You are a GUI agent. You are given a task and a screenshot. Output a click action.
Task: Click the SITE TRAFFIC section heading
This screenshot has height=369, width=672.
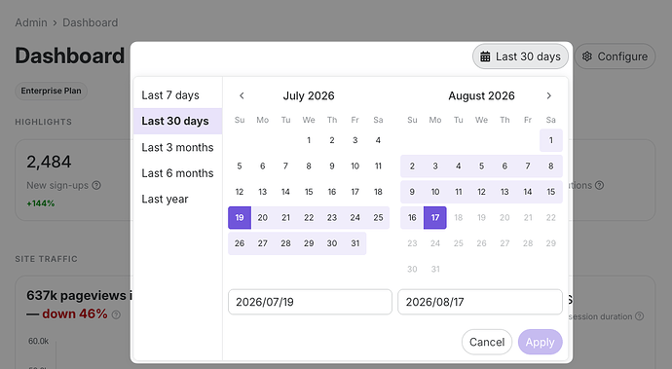(47, 259)
